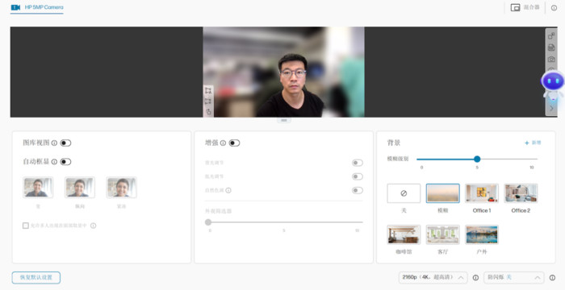
Task: Toggle the third switch under 增强 (natural tone)
Action: click(358, 190)
